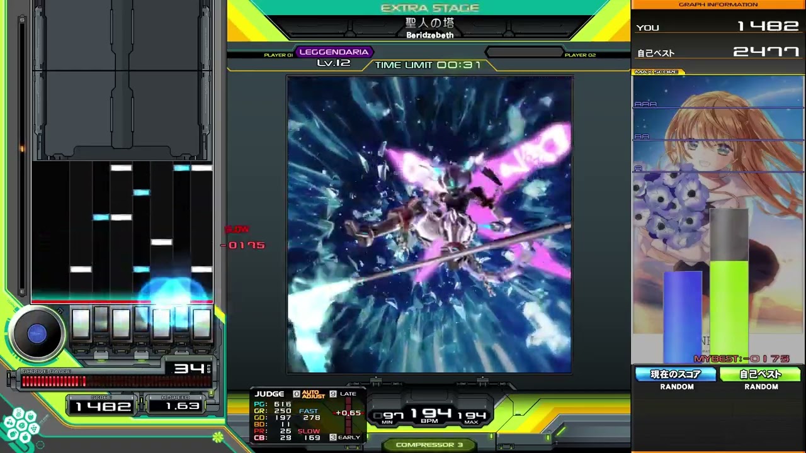This screenshot has width=806, height=453.
Task: Click the MAX BPM 194 value
Action: point(471,415)
